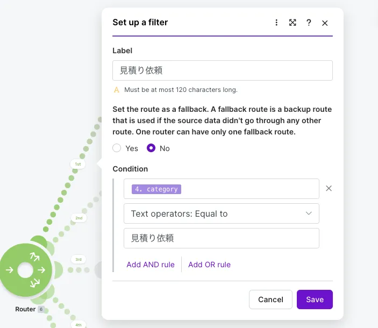
Task: Select No for fallback route
Action: pos(151,148)
